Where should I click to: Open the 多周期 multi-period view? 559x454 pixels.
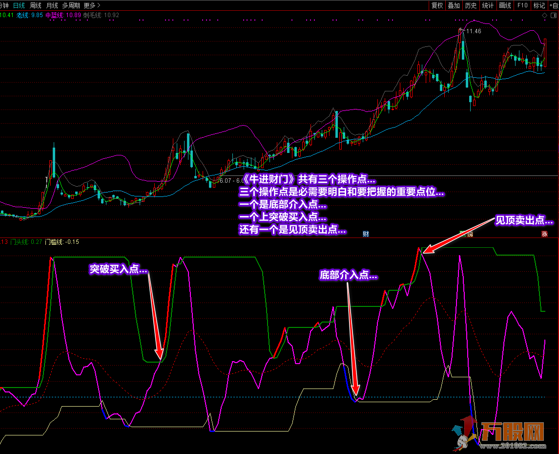tap(71, 5)
